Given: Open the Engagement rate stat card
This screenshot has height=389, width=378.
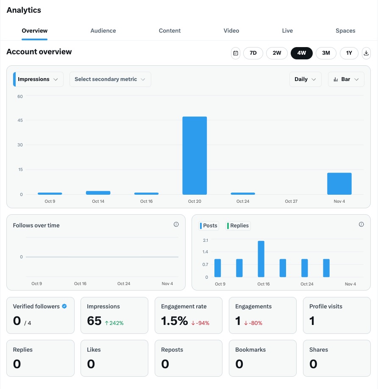Looking at the screenshot, I should (189, 315).
